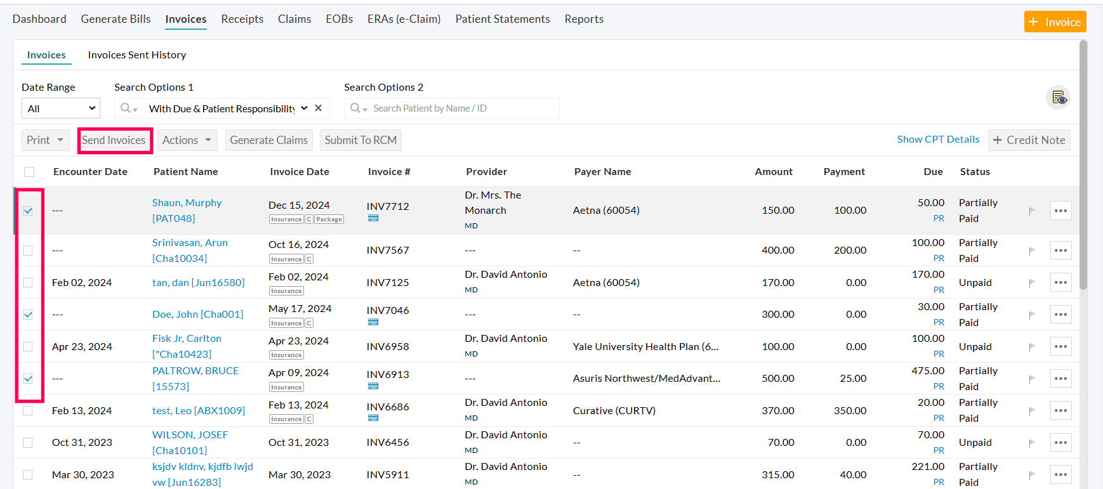
Task: Click the card icon under INV7046
Action: click(373, 322)
